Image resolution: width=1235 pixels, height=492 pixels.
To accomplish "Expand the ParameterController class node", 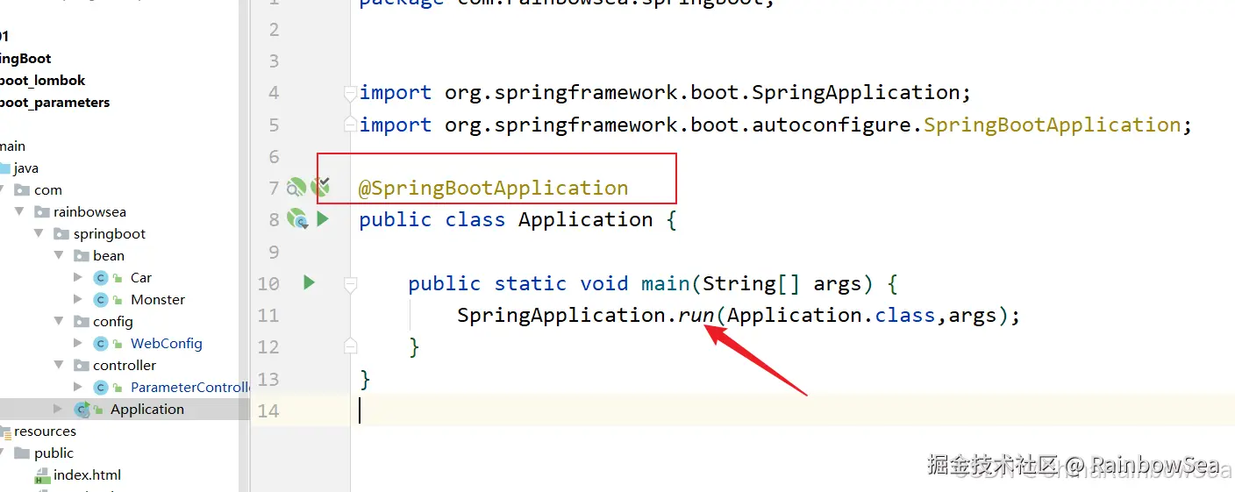I will click(78, 387).
